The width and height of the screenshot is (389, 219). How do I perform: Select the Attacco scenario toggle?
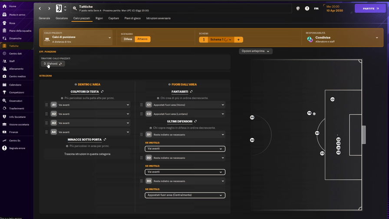click(142, 39)
